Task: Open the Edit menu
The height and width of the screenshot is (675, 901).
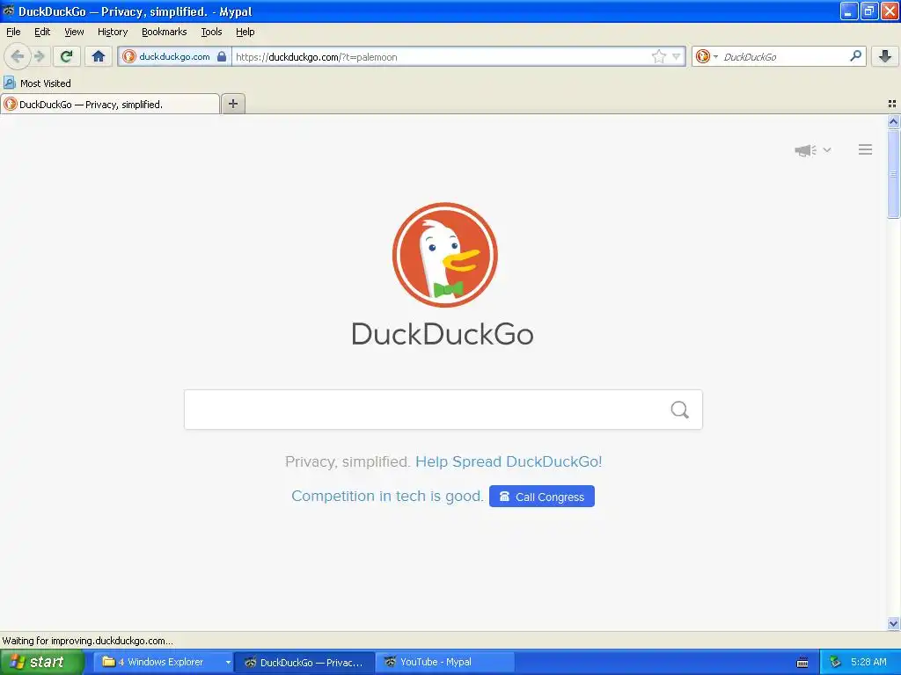Action: pyautogui.click(x=42, y=32)
